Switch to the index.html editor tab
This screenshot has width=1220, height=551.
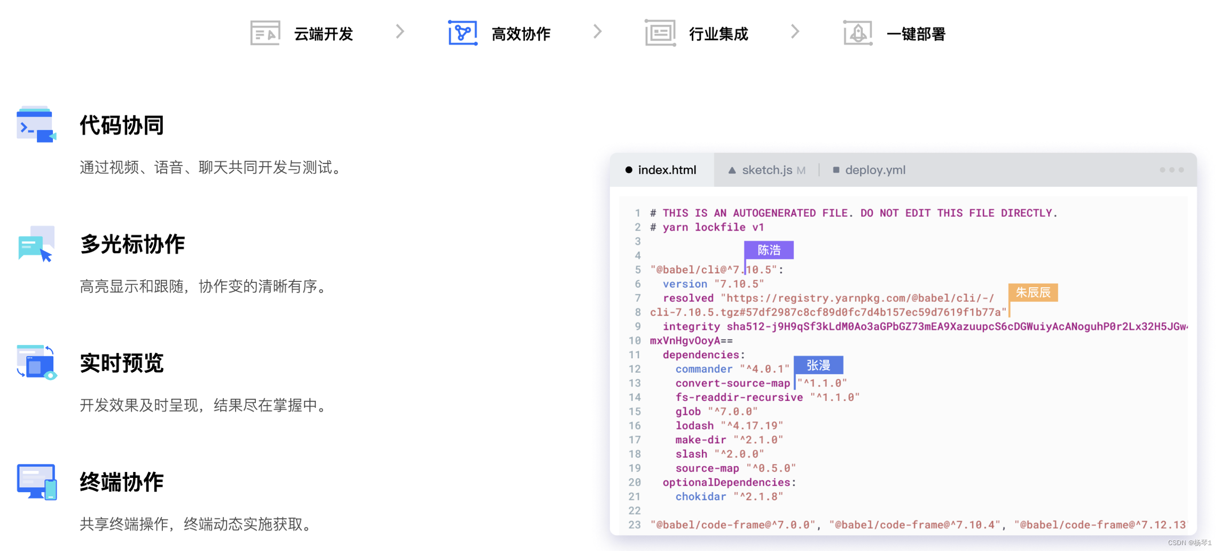point(662,170)
